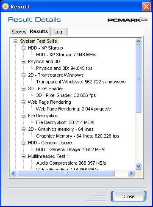Select the Results tab

tap(39, 31)
